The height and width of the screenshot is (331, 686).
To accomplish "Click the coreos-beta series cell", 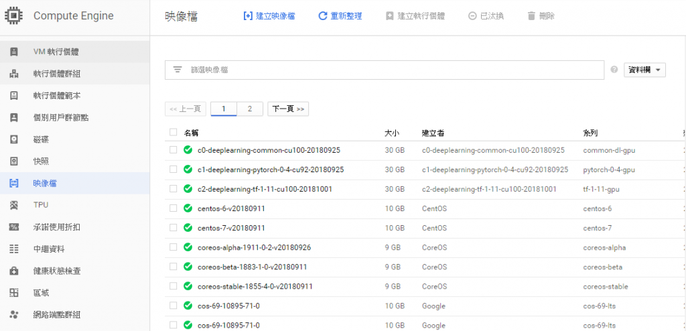I will click(602, 267).
